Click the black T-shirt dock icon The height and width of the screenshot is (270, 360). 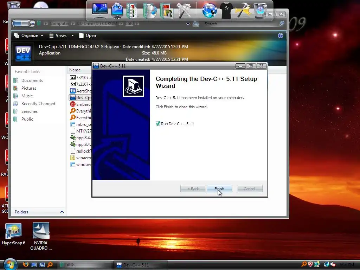click(226, 11)
